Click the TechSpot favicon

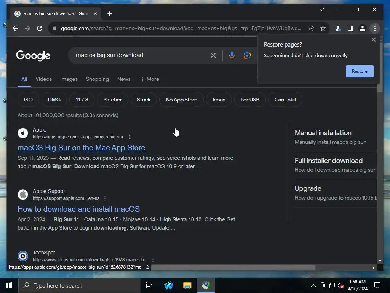[x=23, y=256]
